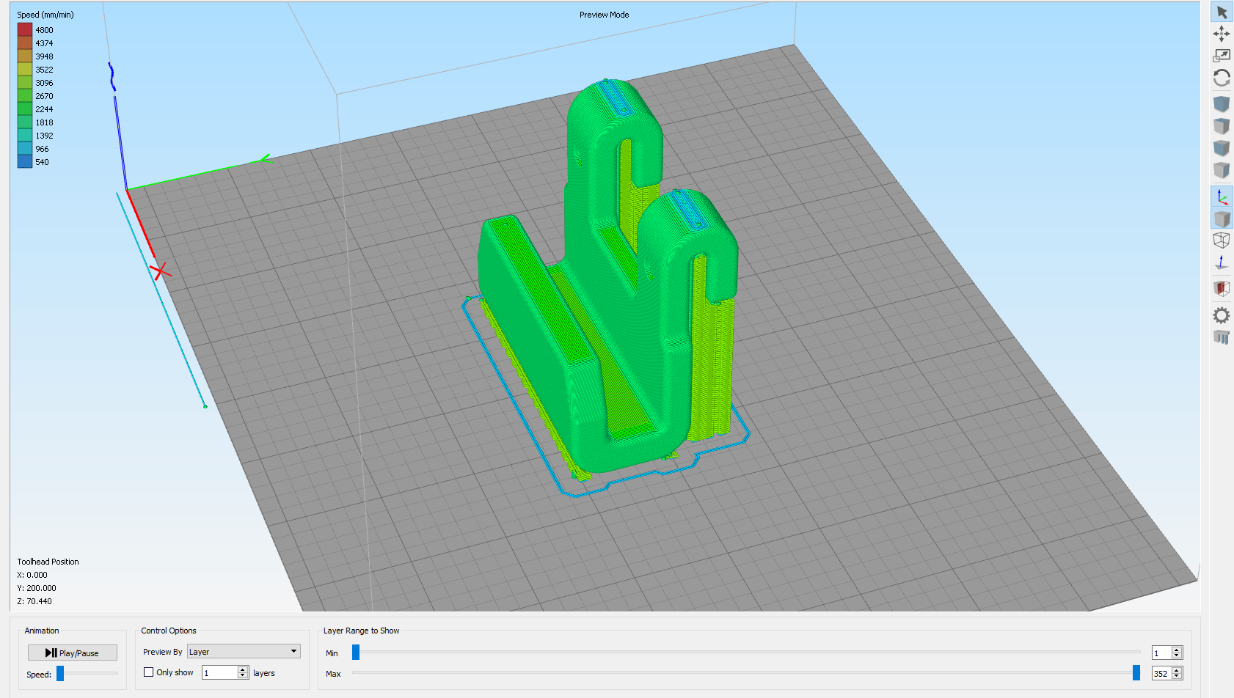Click the Max layer number field showing 352
Image resolution: width=1234 pixels, height=698 pixels.
tap(1161, 673)
